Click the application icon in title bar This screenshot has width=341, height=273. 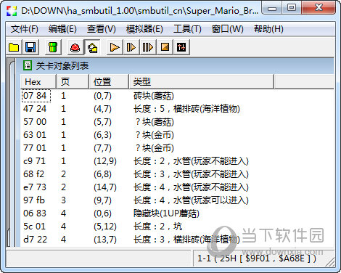tap(12, 10)
